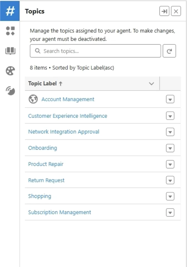Open the Onboarding topic

click(x=43, y=148)
